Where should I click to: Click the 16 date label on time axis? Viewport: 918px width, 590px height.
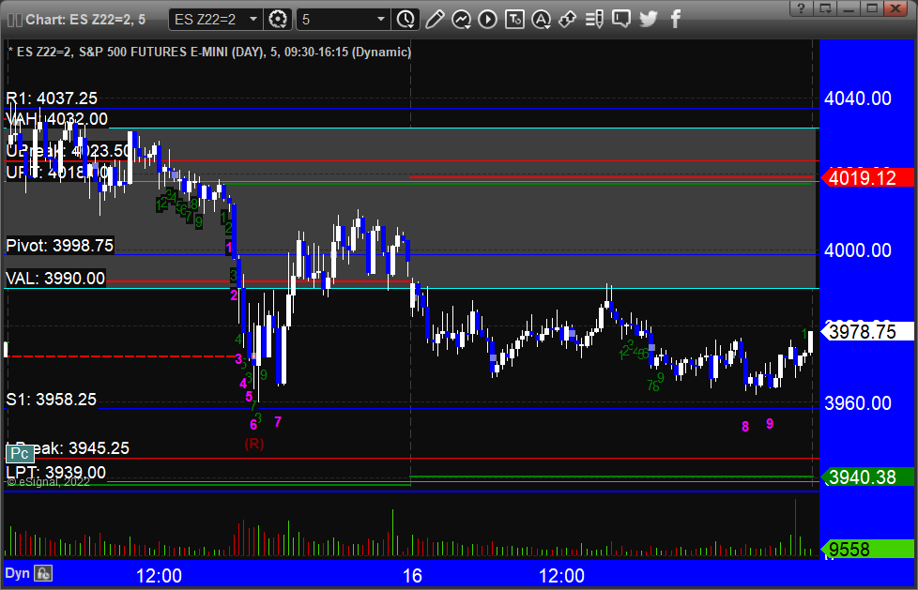point(412,576)
